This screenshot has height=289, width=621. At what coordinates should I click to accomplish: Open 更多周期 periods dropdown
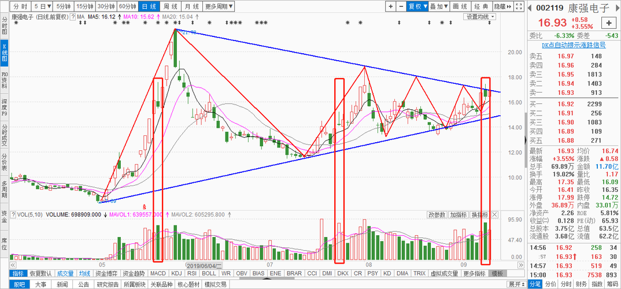click(x=219, y=6)
